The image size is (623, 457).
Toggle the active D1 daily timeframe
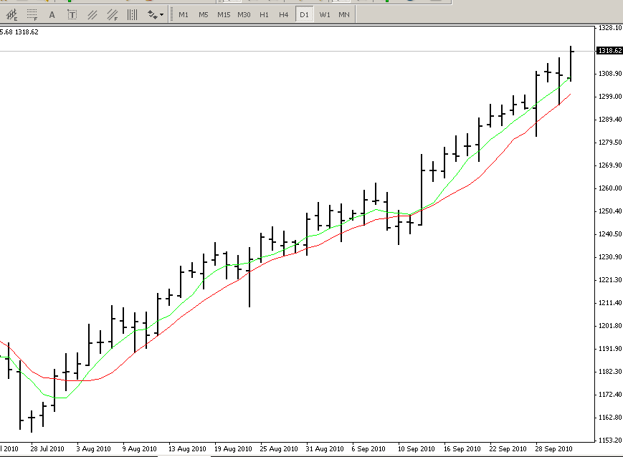[304, 15]
